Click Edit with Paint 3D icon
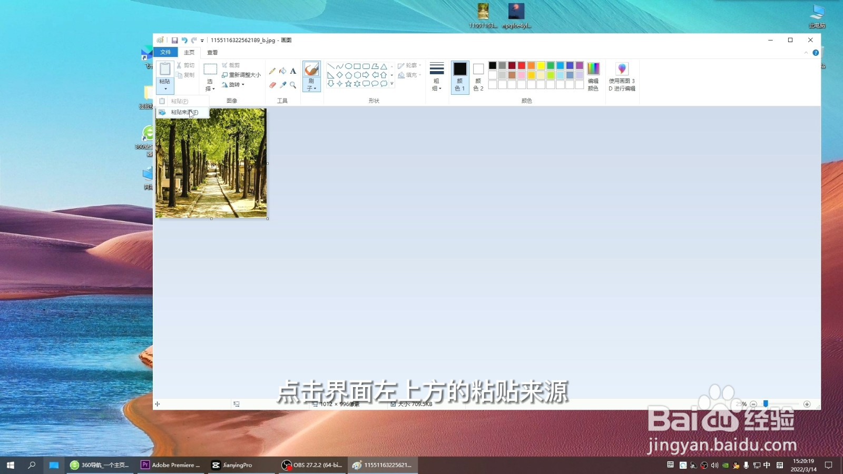Image resolution: width=843 pixels, height=474 pixels. 622,69
